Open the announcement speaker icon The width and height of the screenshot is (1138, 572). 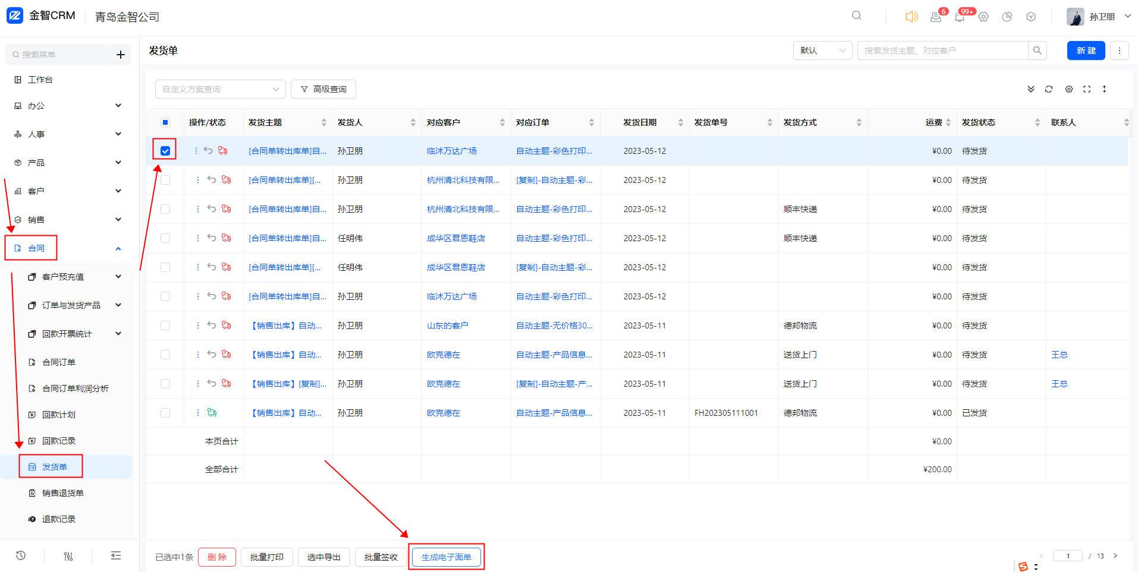point(911,17)
